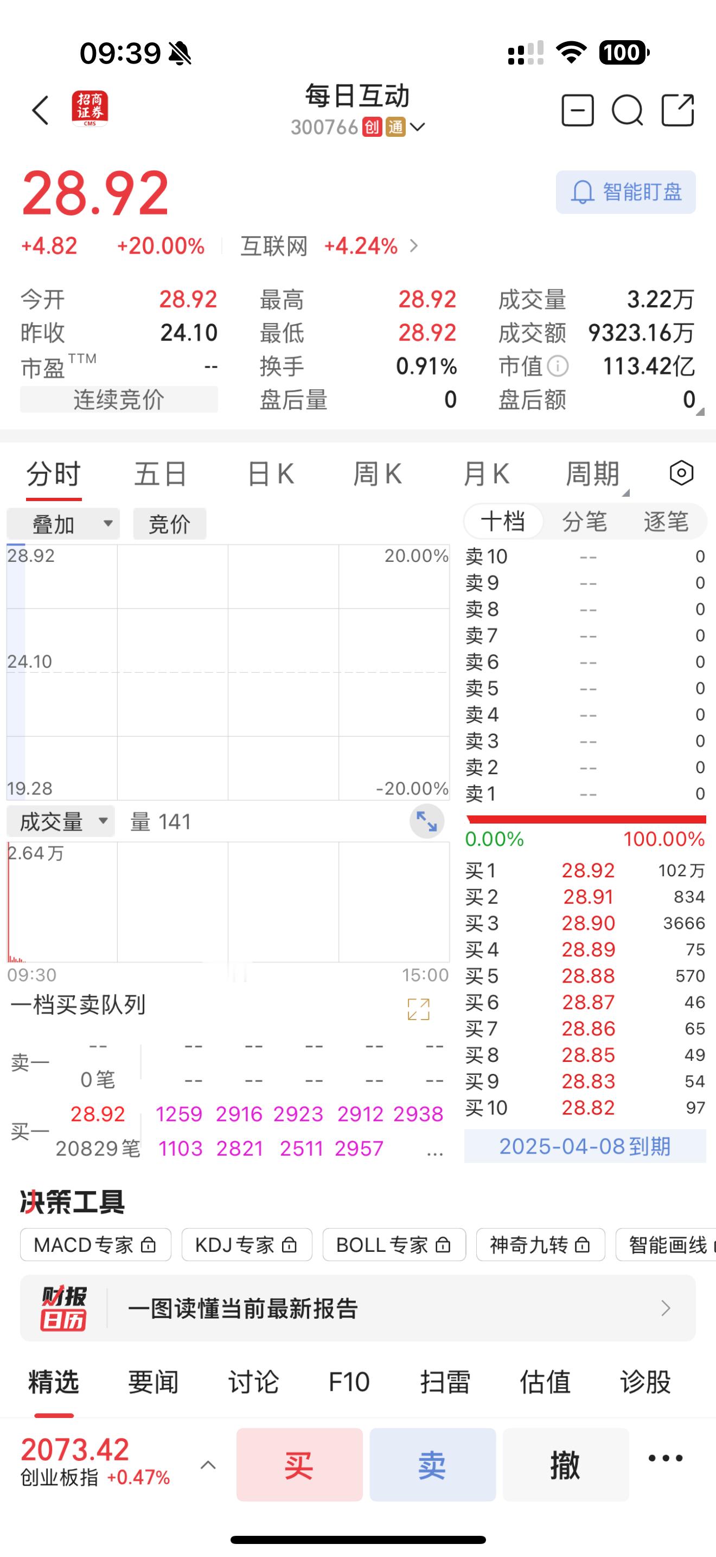Tap the minute price chart area
The height and width of the screenshot is (1557, 716).
pyautogui.click(x=228, y=672)
